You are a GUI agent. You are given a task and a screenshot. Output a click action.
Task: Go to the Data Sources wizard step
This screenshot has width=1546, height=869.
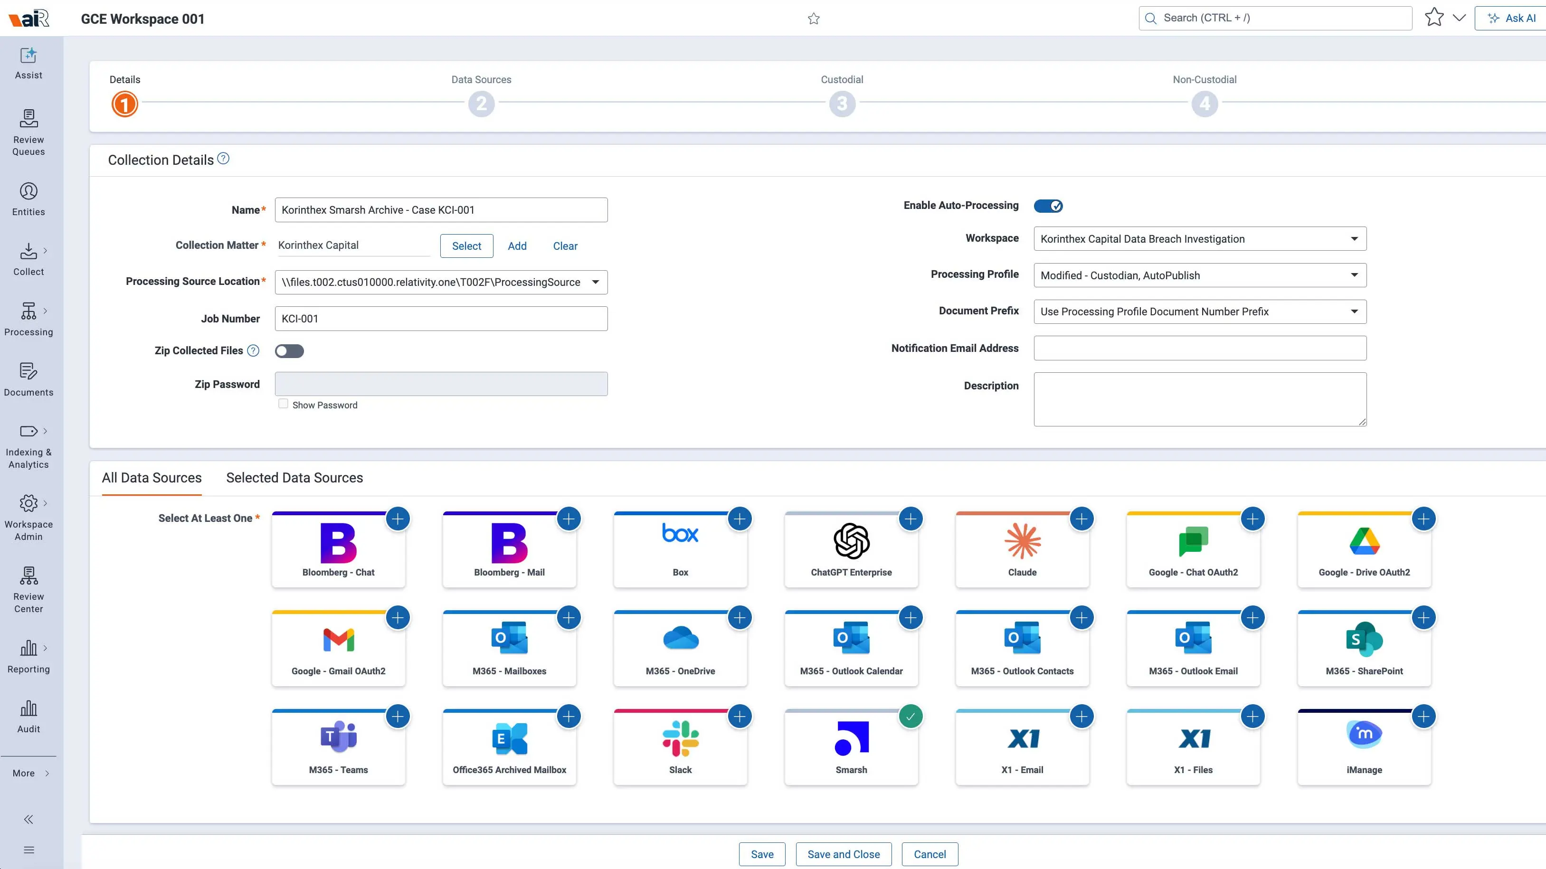coord(481,104)
